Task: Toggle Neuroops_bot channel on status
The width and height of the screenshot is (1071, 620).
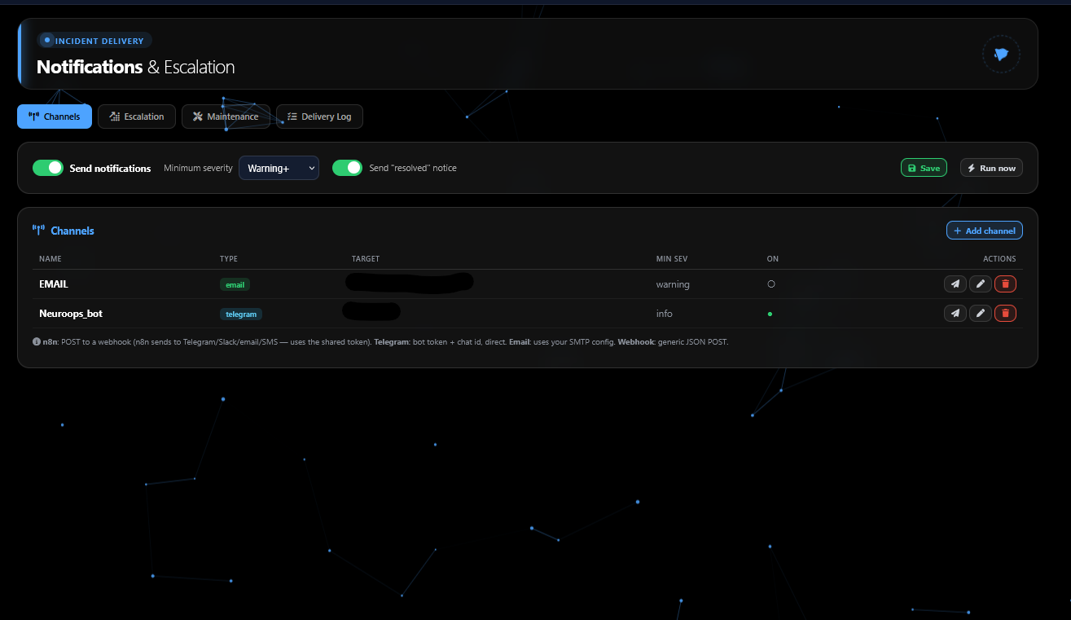Action: (x=770, y=314)
